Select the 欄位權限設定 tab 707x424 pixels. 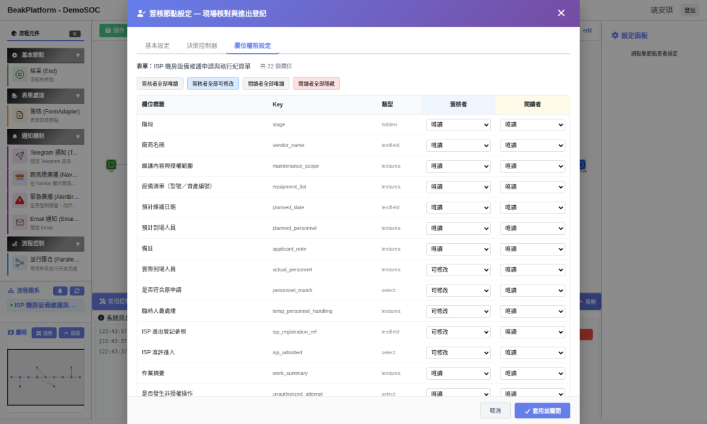pyautogui.click(x=253, y=46)
